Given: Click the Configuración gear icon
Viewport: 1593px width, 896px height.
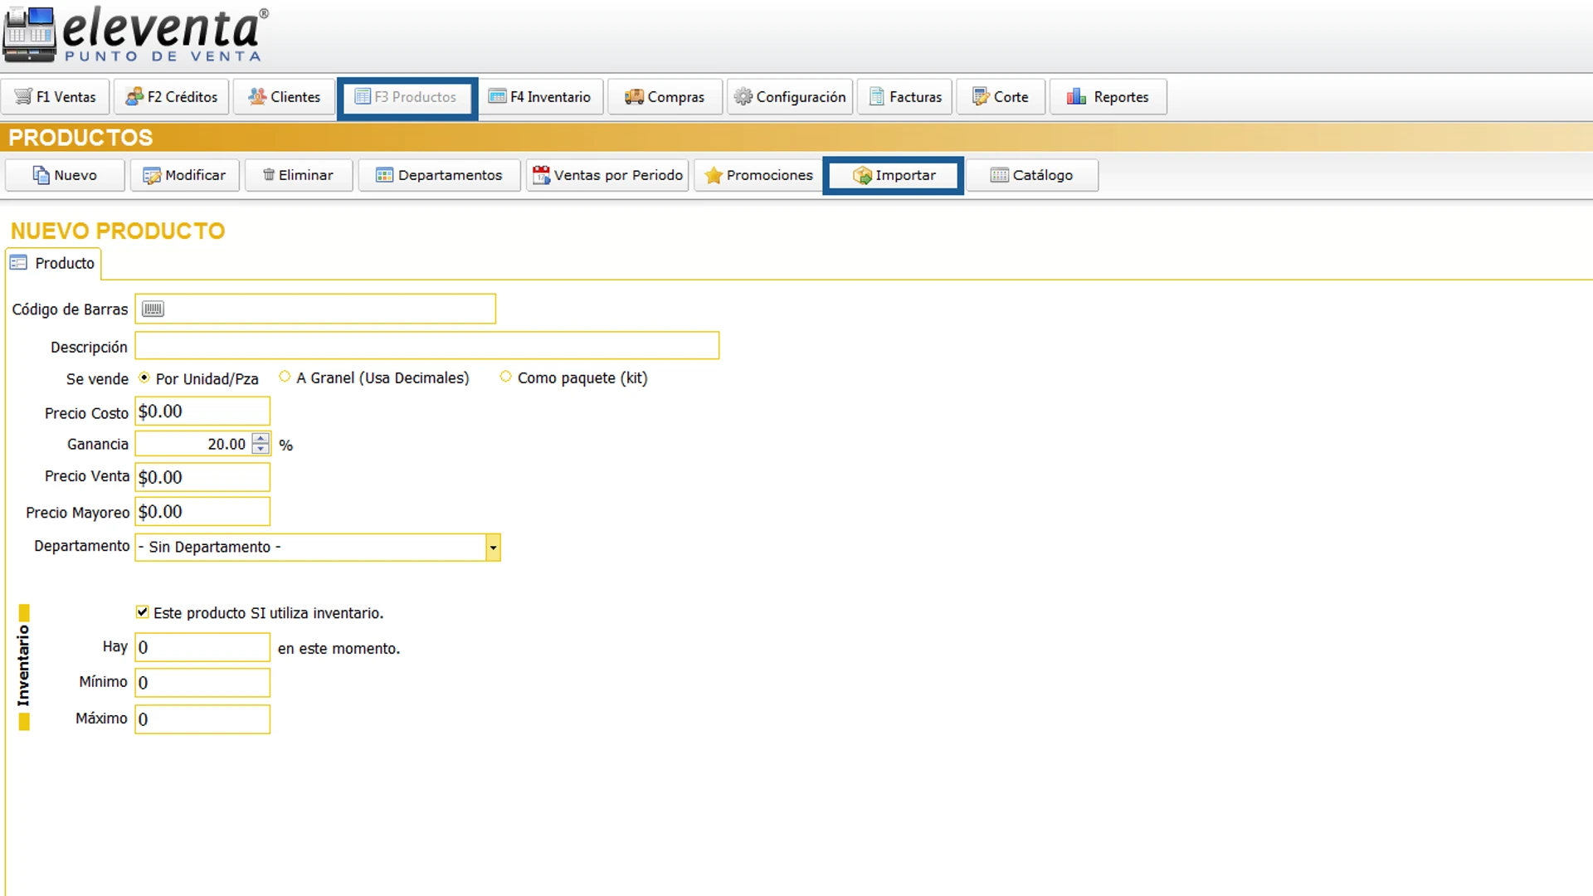Looking at the screenshot, I should point(743,96).
